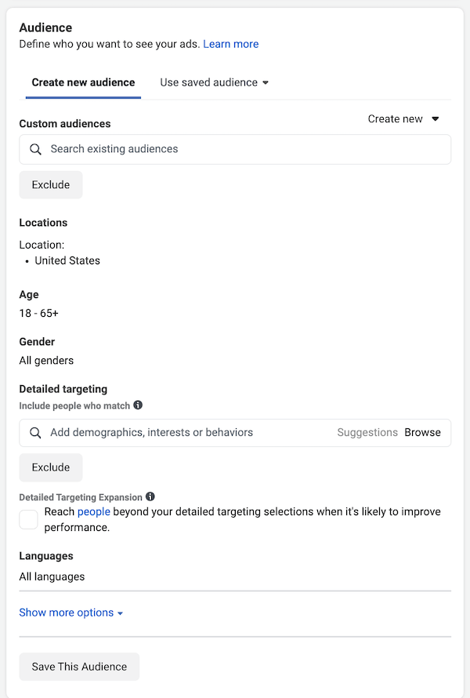470x698 pixels.
Task: Expand Use saved audience dropdown arrow
Action: coord(266,83)
